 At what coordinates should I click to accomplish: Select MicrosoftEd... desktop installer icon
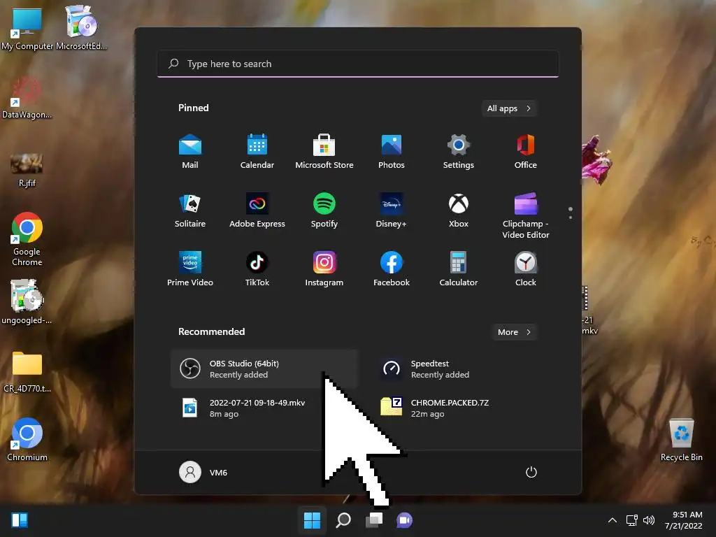coord(81,27)
